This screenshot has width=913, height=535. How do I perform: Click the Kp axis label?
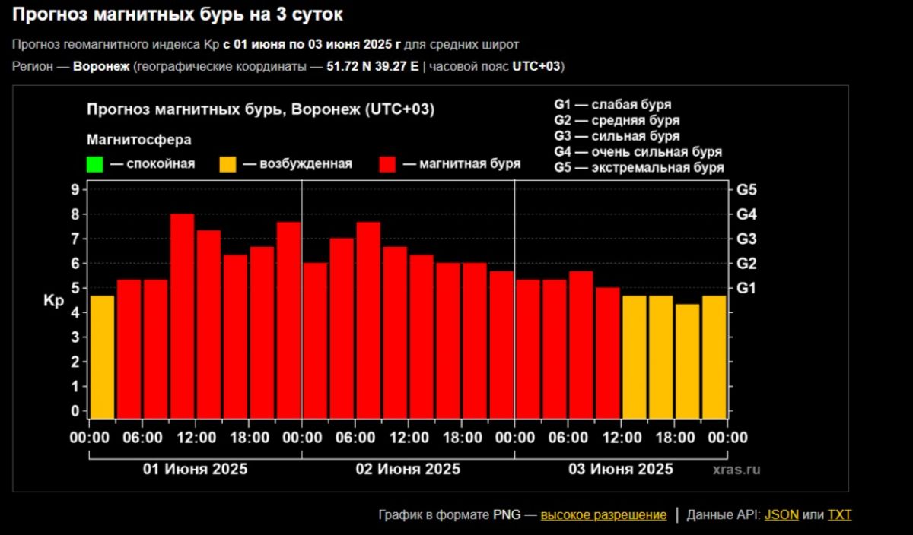point(52,300)
